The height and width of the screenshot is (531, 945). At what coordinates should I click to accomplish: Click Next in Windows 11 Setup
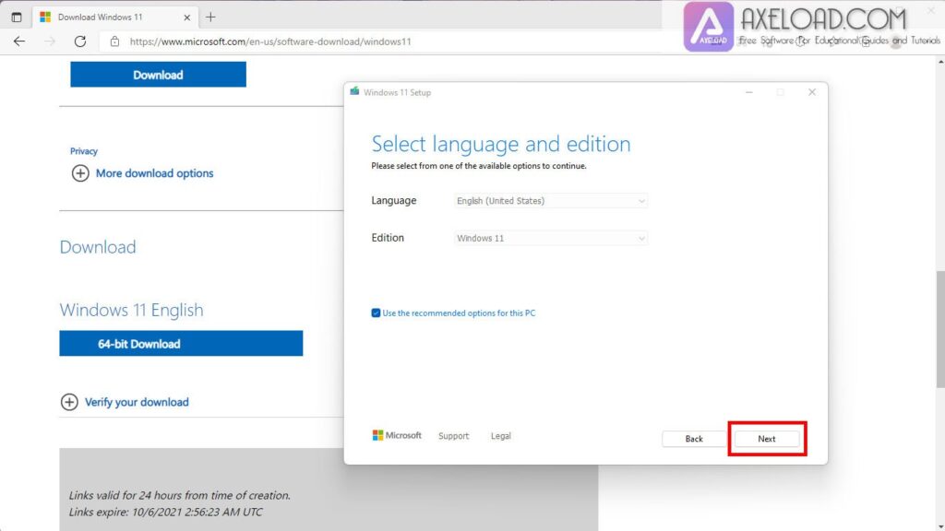[767, 439]
